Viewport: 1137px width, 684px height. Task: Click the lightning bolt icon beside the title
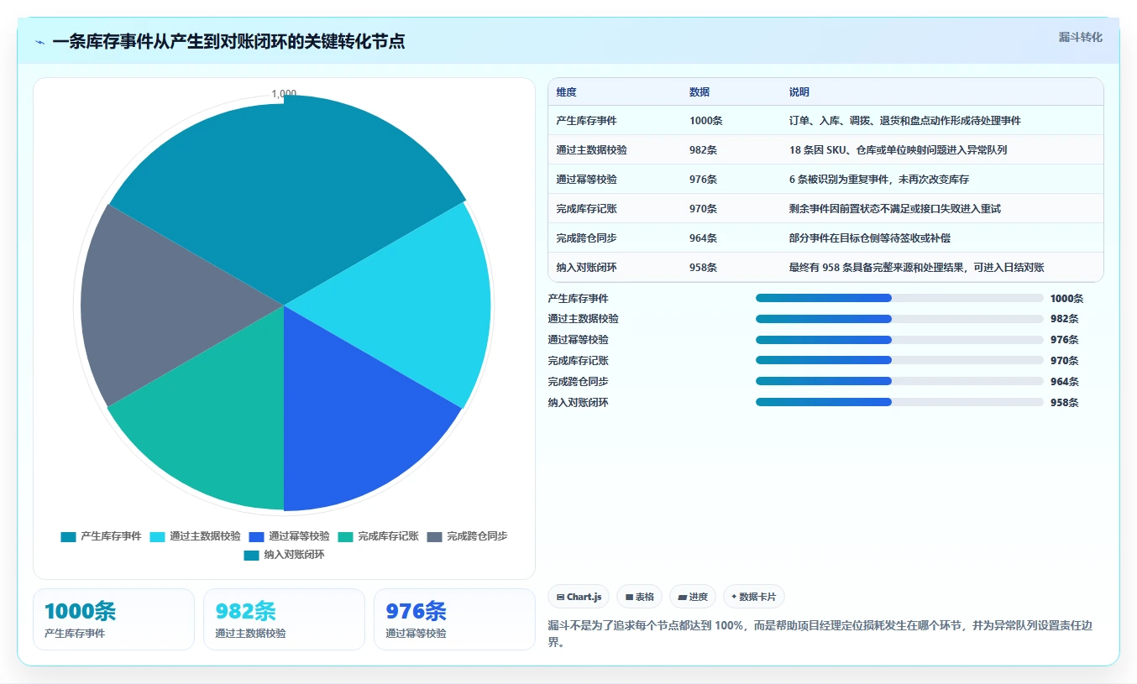[40, 42]
